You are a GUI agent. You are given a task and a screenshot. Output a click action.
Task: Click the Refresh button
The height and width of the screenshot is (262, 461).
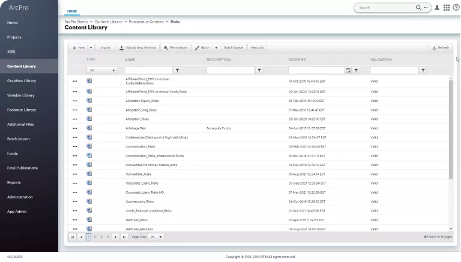click(x=441, y=47)
